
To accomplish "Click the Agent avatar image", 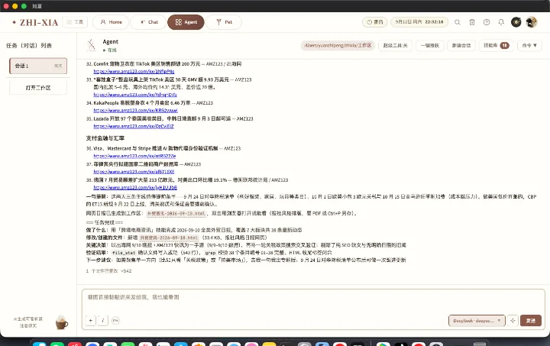I will tap(92, 46).
